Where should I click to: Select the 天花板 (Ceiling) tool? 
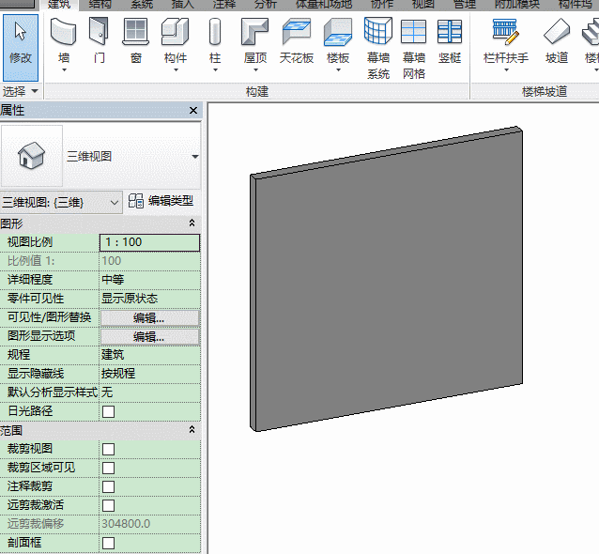pos(297,41)
